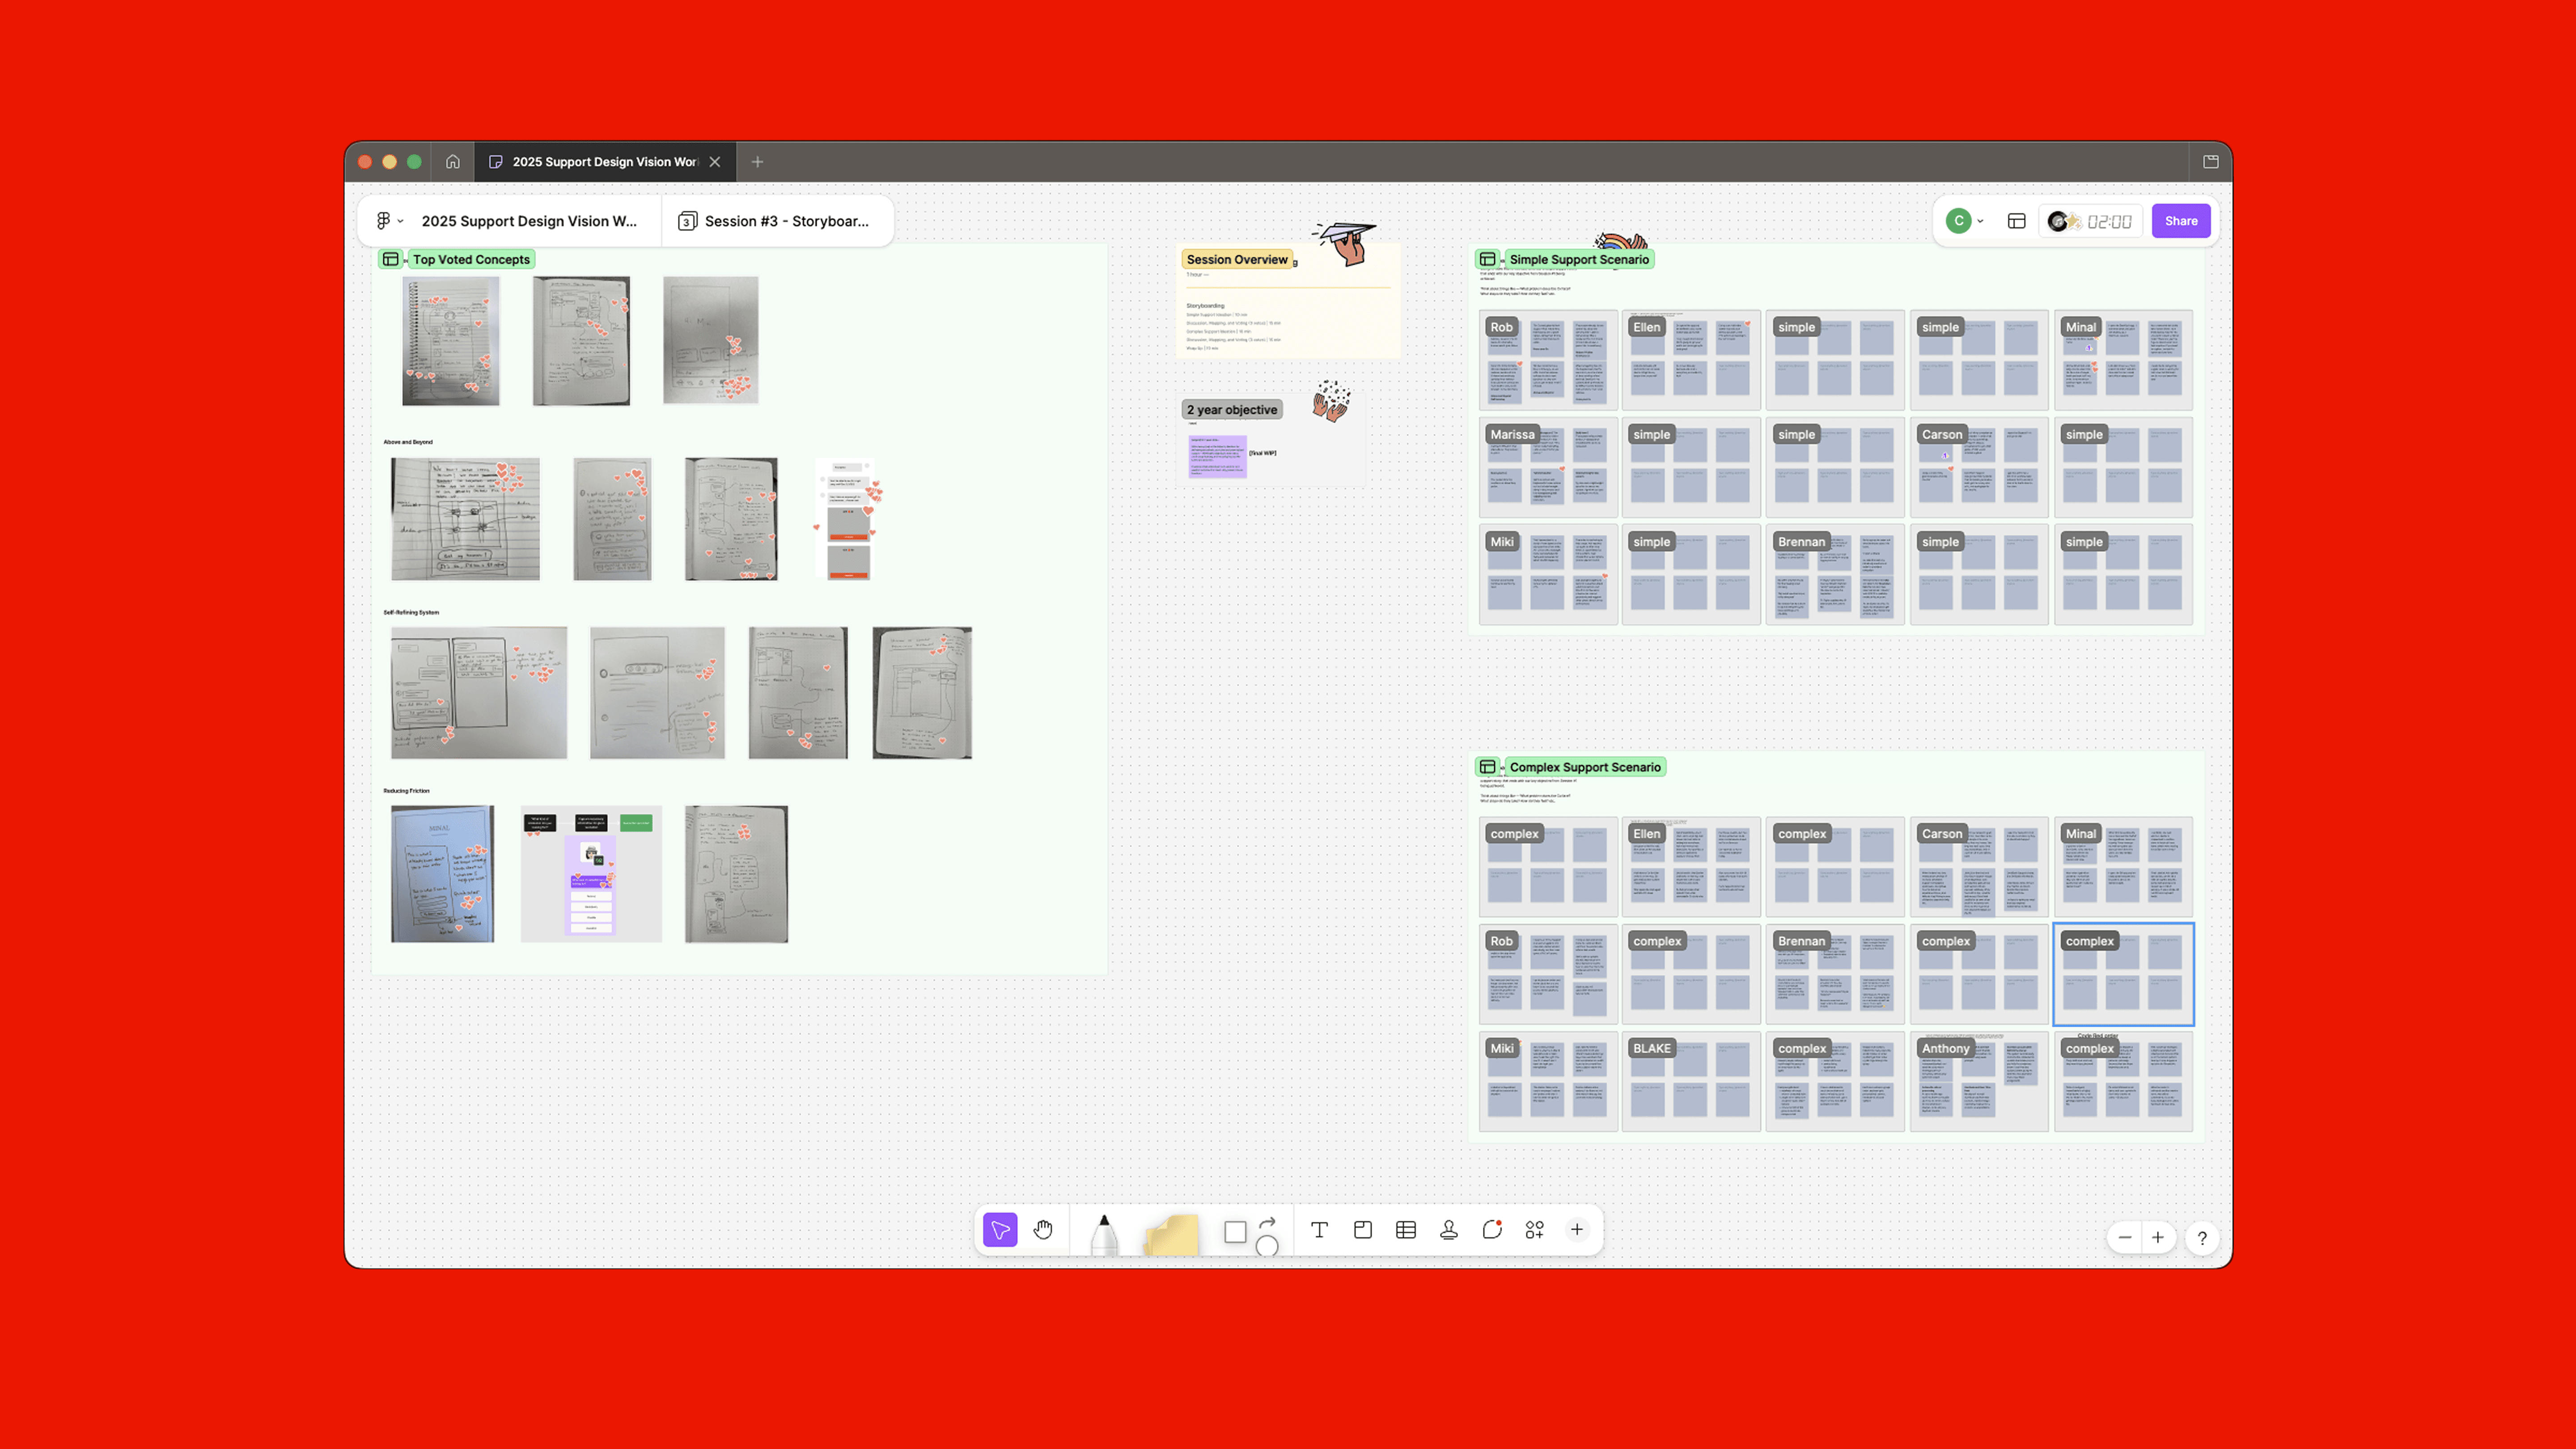The width and height of the screenshot is (2576, 1449).
Task: Activate the Comment tool
Action: click(1491, 1229)
